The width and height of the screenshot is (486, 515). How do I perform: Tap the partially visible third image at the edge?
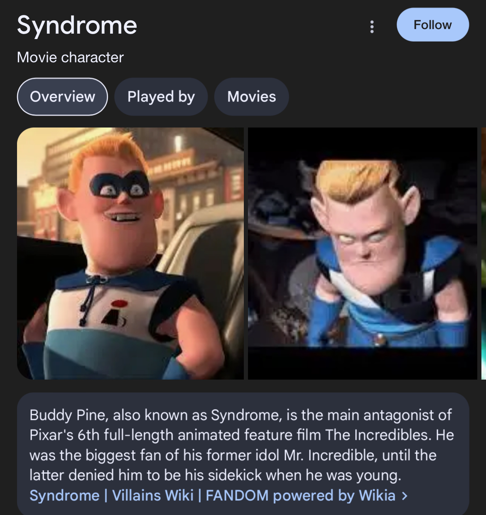(484, 253)
